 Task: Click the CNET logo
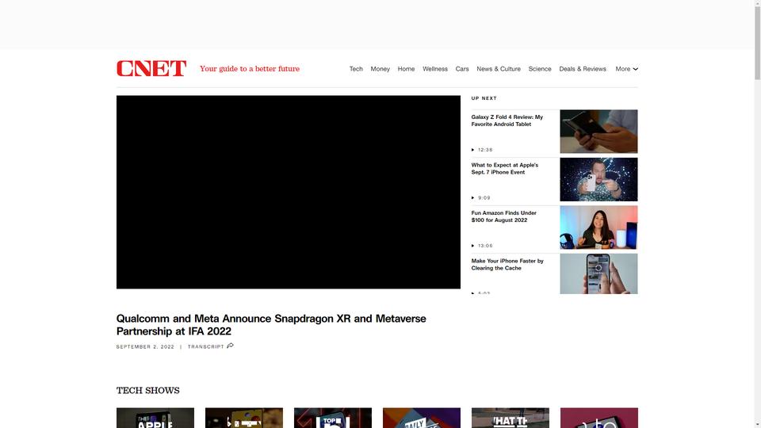(151, 68)
